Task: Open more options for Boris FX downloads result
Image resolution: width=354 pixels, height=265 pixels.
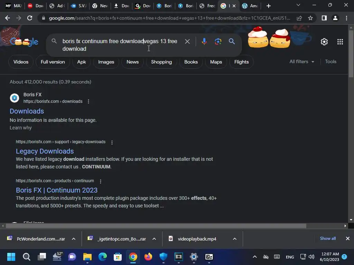Action: pos(88,102)
